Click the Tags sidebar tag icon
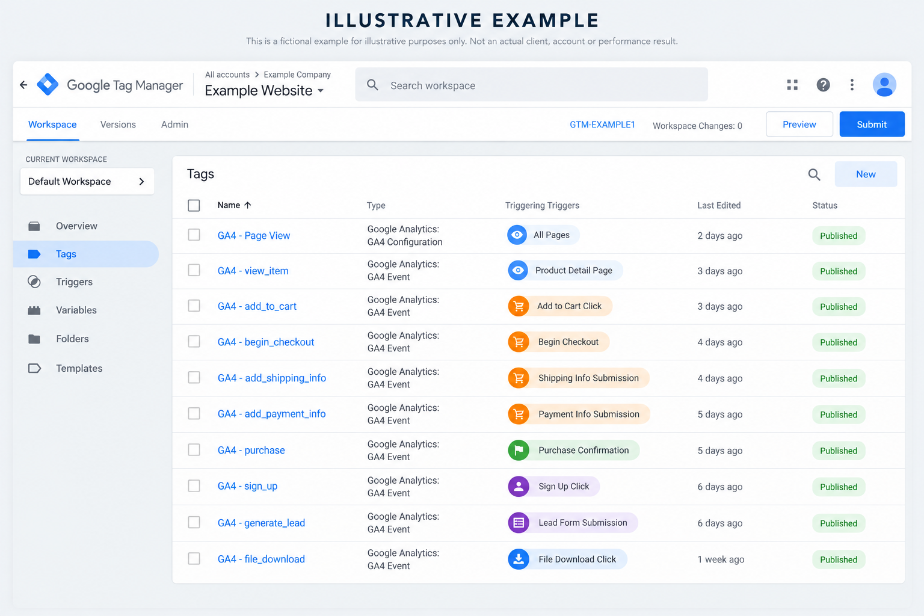924x616 pixels. 34,254
